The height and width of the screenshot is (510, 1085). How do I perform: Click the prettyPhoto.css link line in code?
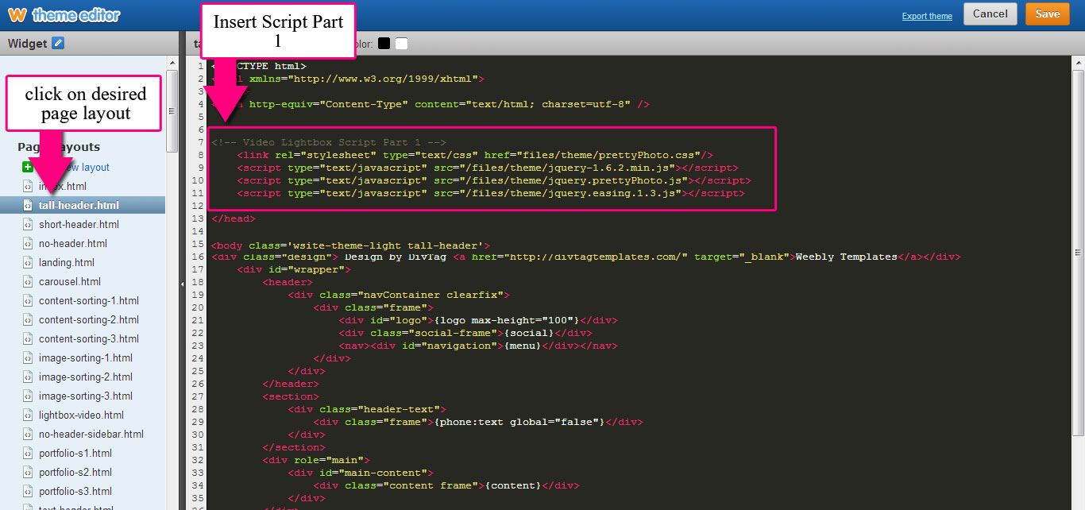click(x=475, y=155)
